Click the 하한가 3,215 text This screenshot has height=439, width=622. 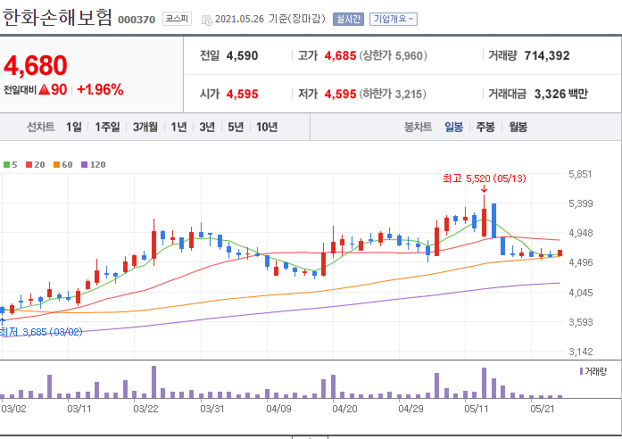[x=393, y=94]
